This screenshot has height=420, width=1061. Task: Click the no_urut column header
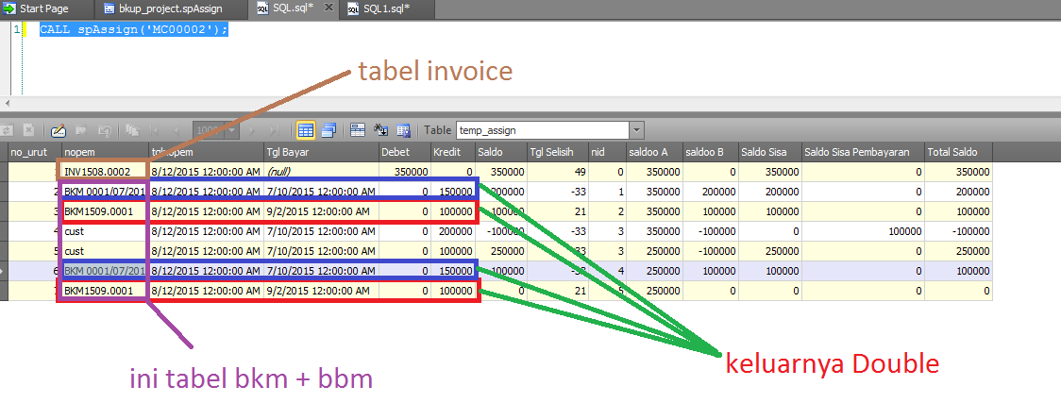pos(35,152)
